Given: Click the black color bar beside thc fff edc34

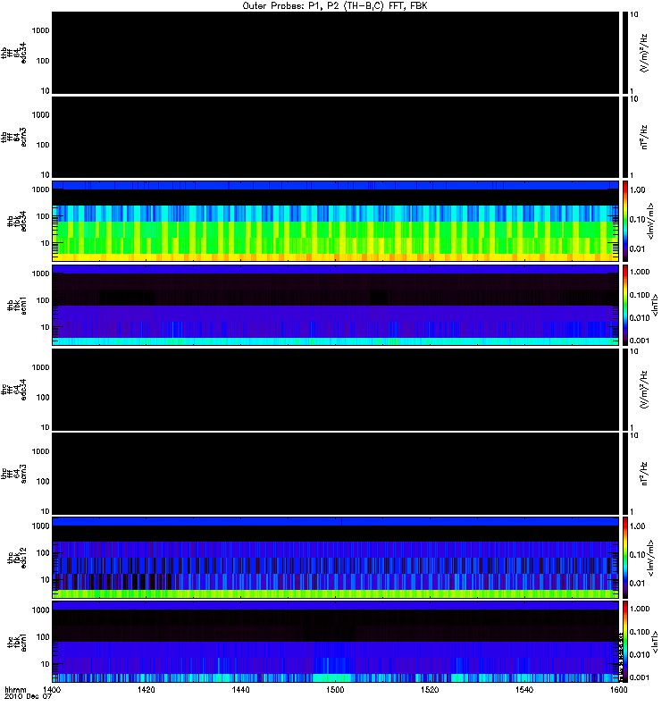Looking at the screenshot, I should (x=625, y=390).
